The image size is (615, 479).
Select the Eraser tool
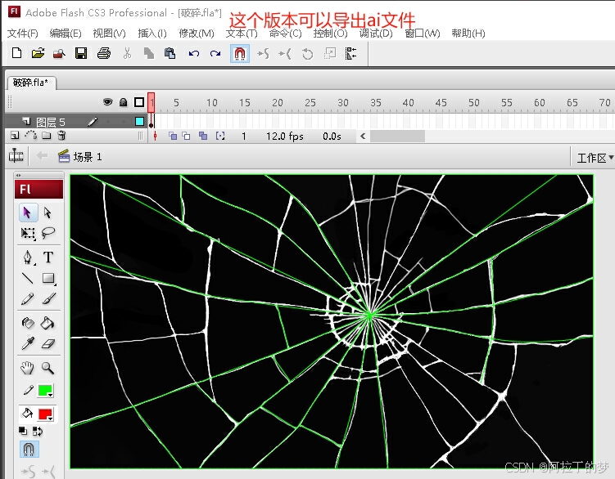pos(47,343)
